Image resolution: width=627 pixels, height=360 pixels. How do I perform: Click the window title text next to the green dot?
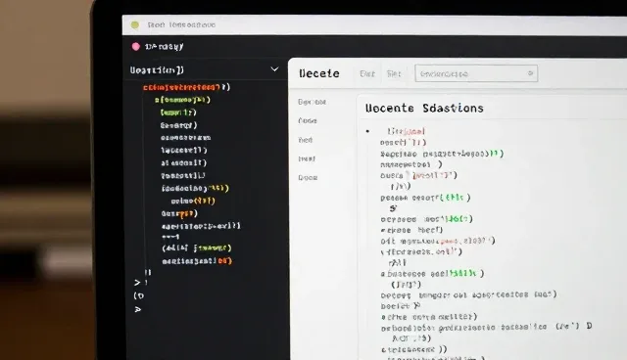[x=181, y=24]
